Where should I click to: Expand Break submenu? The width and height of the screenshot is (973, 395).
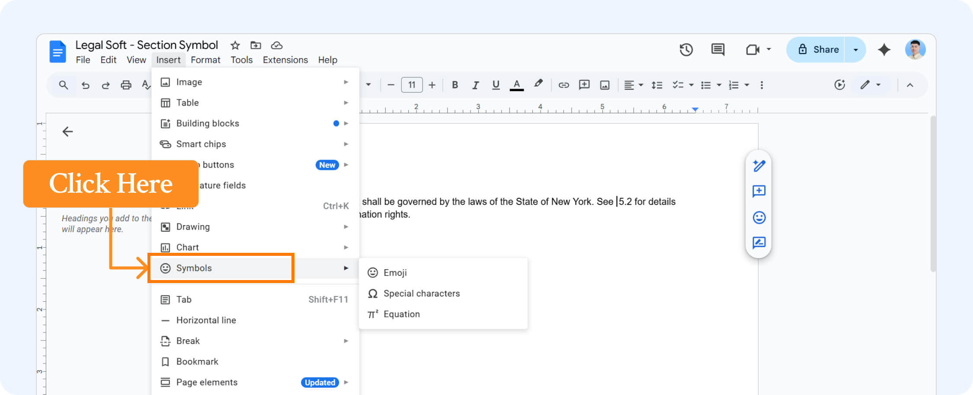pos(255,341)
